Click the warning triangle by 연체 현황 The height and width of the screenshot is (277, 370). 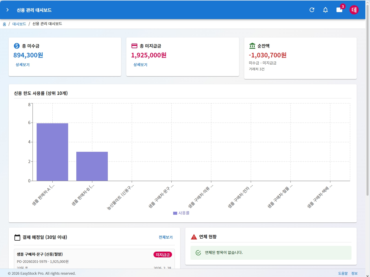tap(194, 237)
